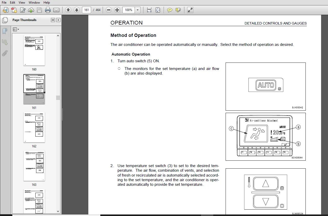Click the DETAILED CONTROLS AND GAUGES header
Viewport: 328px width, 216px height.
pos(276,23)
